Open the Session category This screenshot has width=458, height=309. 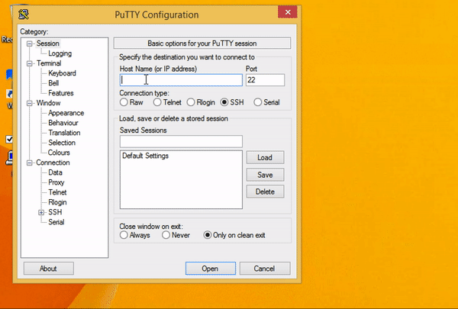point(48,43)
